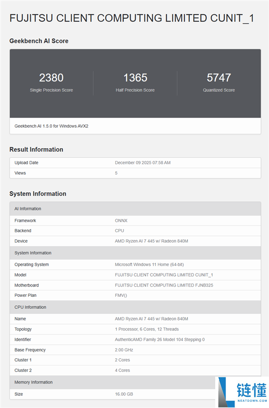Screen dimensions: 269x408
Task: Click the Views count value
Action: coord(116,173)
